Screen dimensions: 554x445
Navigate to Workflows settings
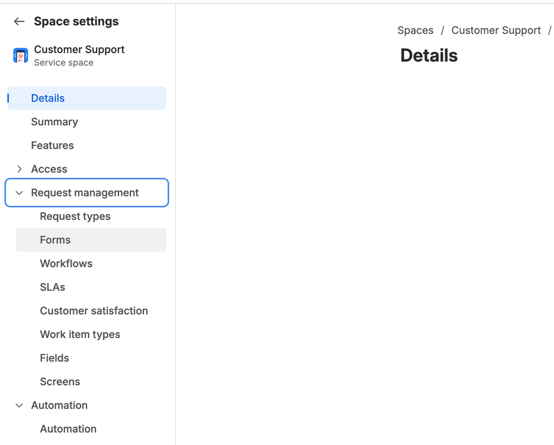coord(66,264)
